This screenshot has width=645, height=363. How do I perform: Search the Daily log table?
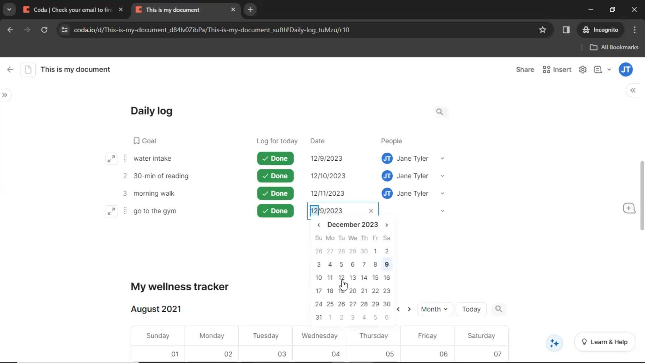pyautogui.click(x=439, y=112)
